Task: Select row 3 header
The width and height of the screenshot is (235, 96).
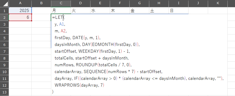Action: tap(4, 24)
